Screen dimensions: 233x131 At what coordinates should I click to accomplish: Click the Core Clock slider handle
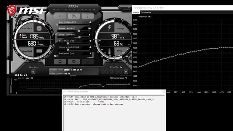click(68, 43)
